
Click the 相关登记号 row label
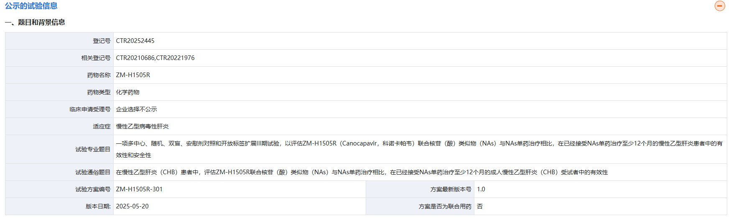point(96,58)
